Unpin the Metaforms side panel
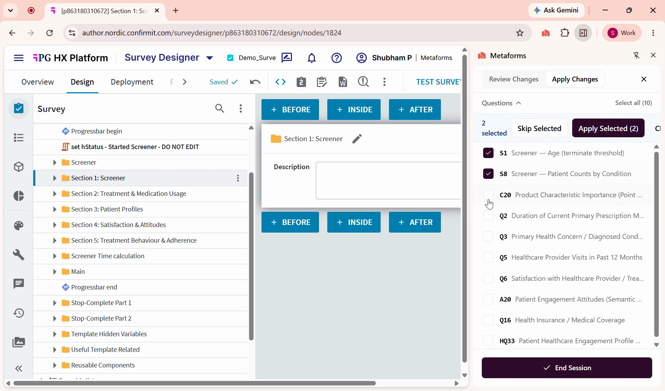Viewport: 665px width, 391px height. click(x=636, y=55)
